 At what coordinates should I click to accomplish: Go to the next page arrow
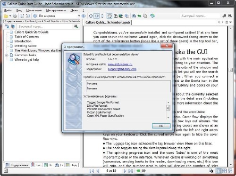(125, 171)
